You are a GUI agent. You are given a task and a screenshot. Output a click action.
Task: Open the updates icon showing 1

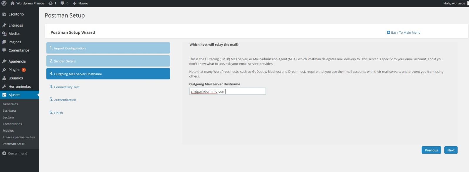tap(51, 3)
